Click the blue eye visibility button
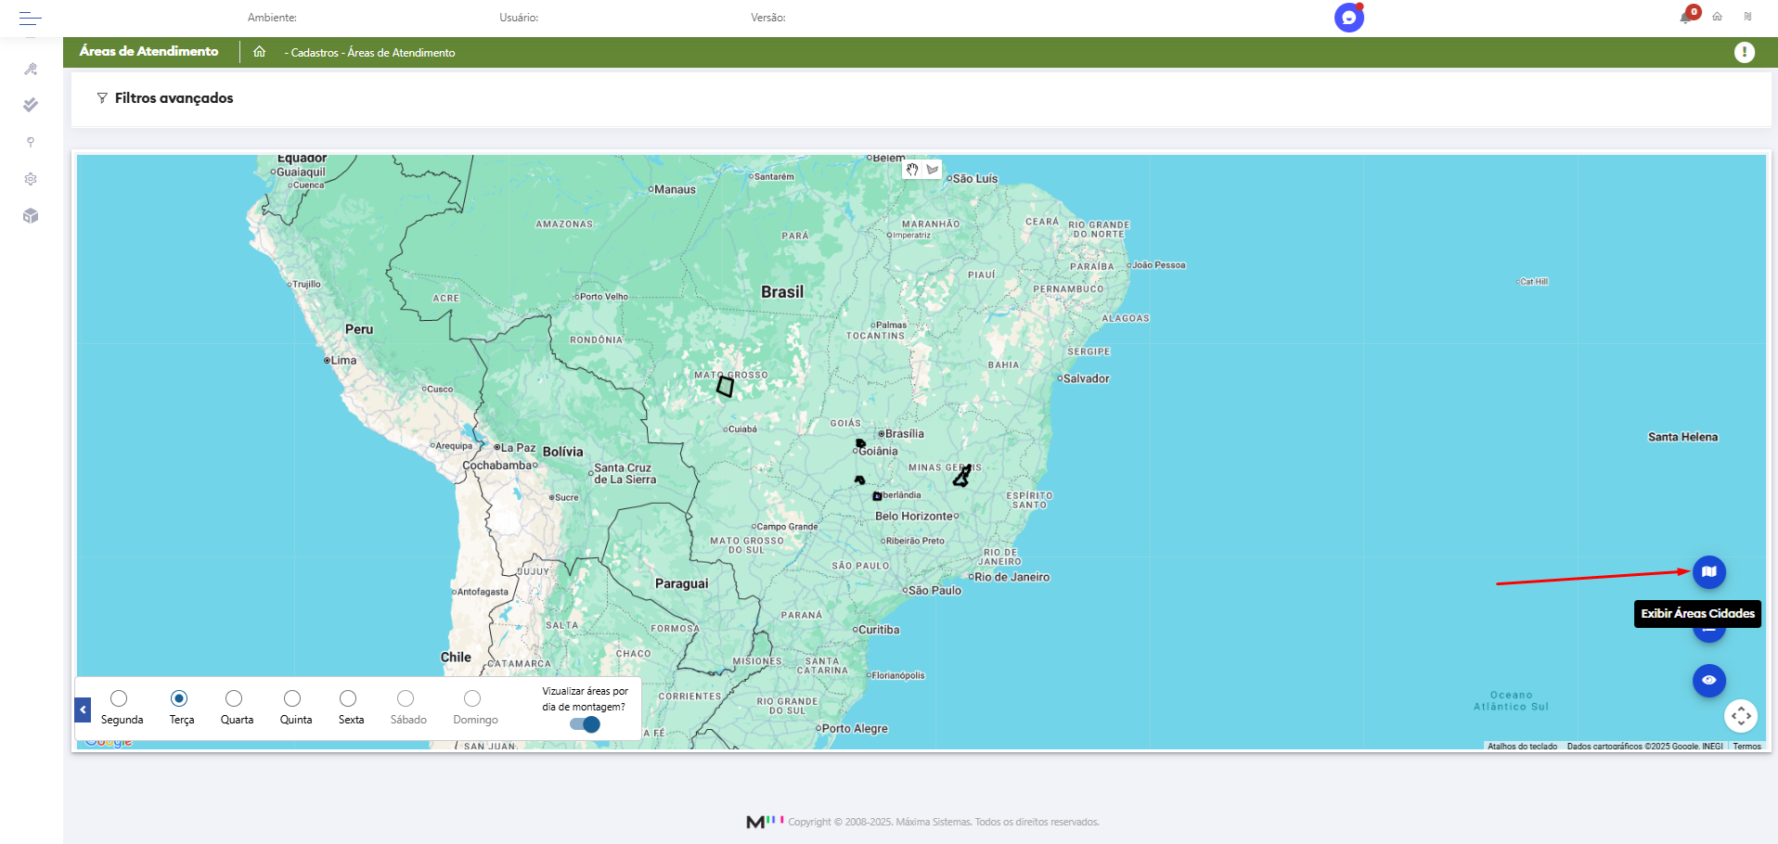Screen dimensions: 1778x844 [x=1708, y=681]
